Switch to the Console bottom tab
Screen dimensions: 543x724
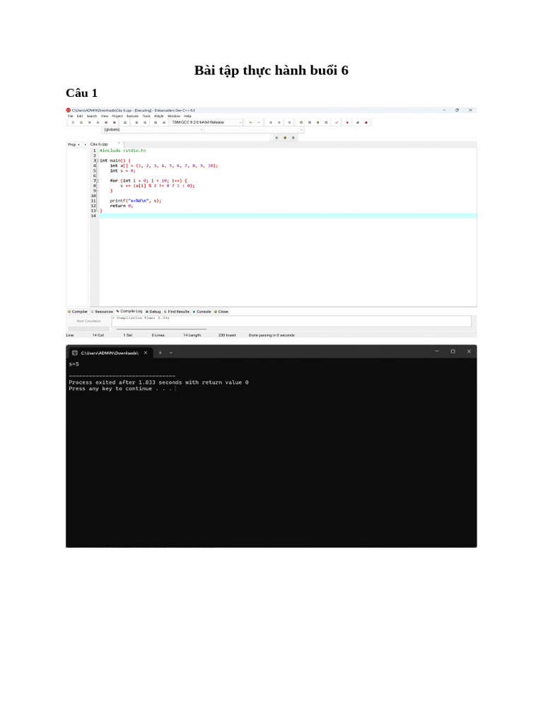(202, 312)
